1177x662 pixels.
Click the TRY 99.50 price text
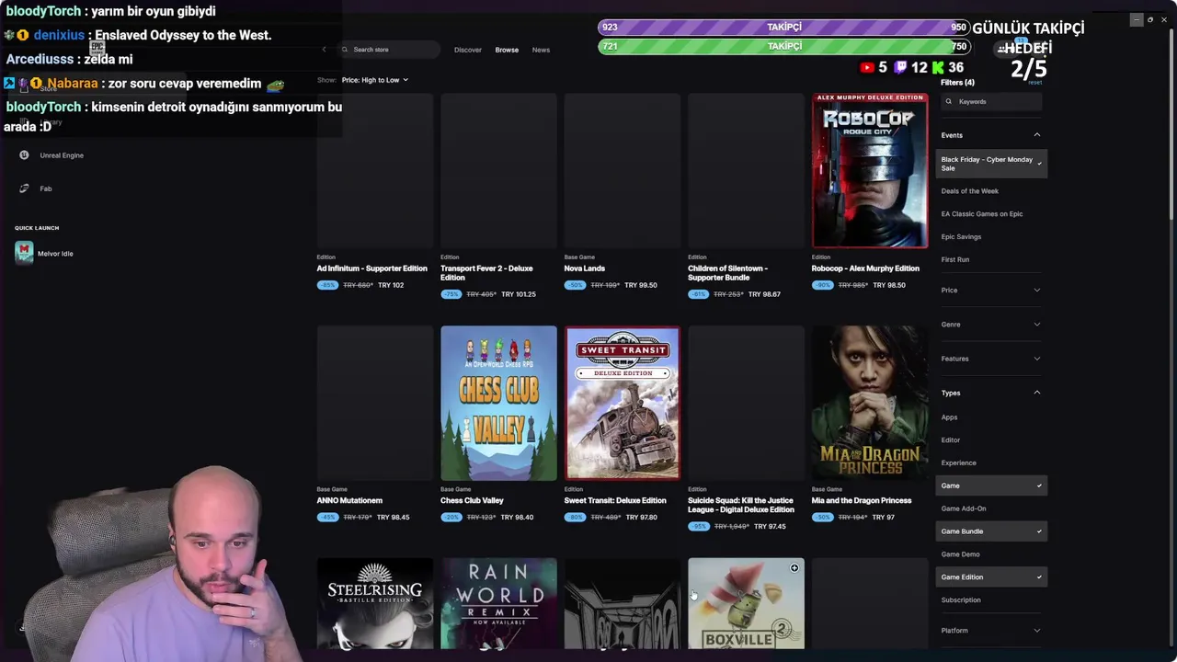click(641, 285)
